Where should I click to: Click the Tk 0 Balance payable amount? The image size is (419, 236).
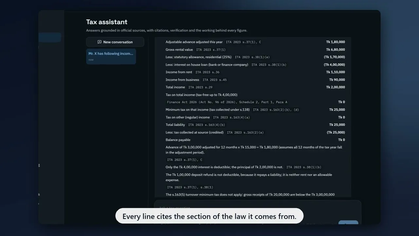coord(341,140)
